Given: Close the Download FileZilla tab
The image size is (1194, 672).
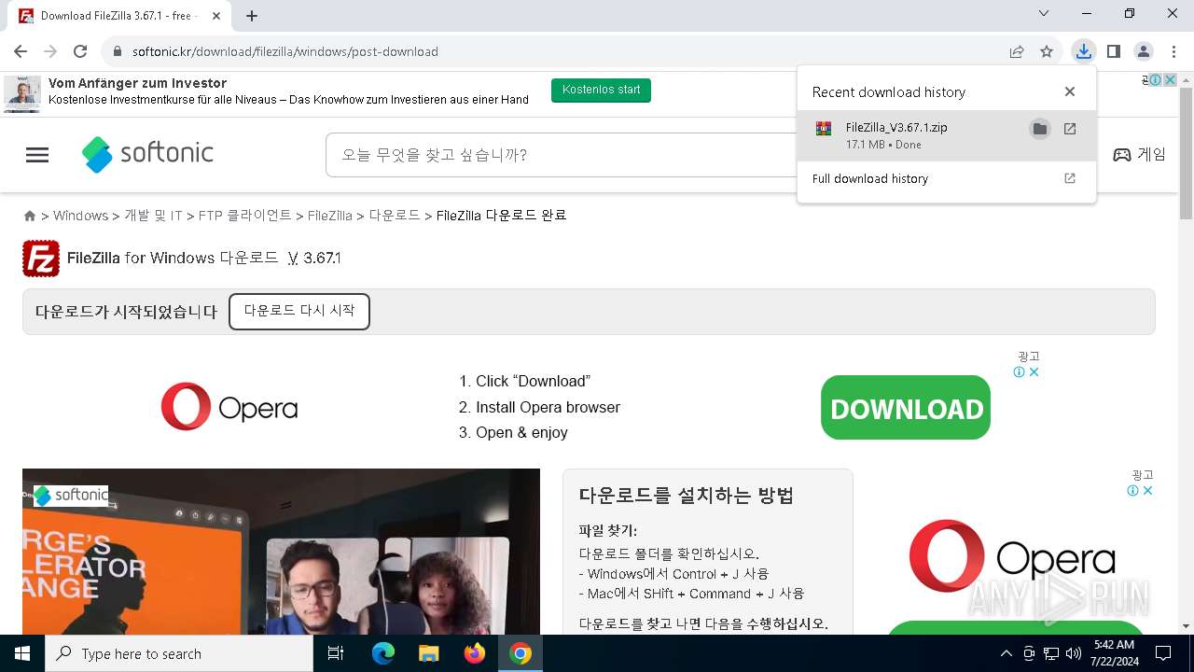Looking at the screenshot, I should point(216,16).
